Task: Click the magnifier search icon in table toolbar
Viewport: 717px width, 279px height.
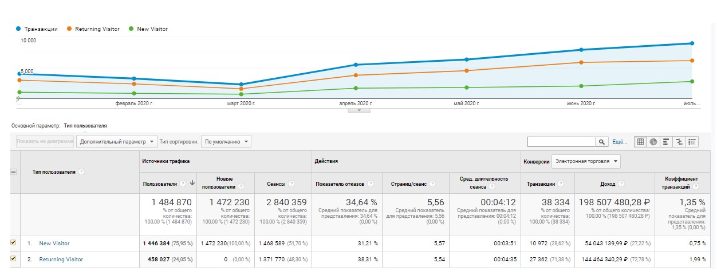Action: 602,142
